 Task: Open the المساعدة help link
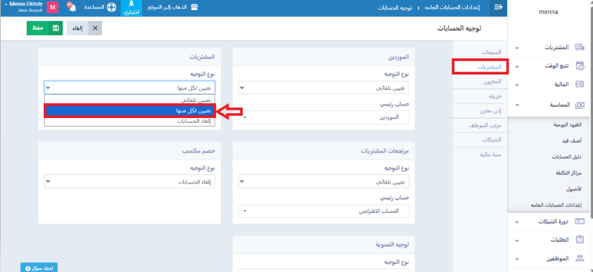pos(100,8)
